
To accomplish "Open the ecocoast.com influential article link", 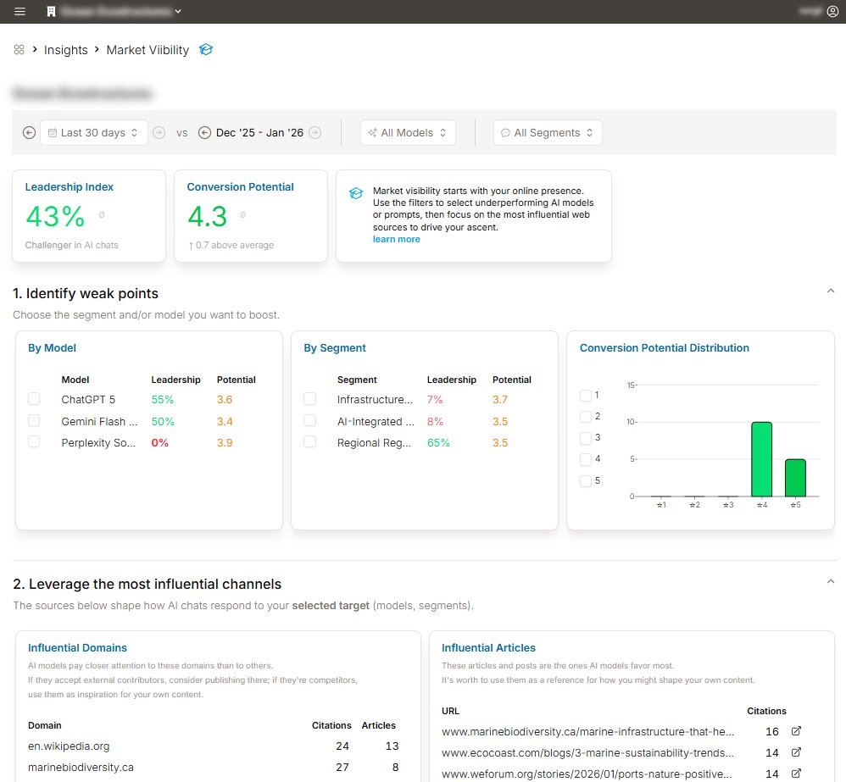I will point(586,752).
